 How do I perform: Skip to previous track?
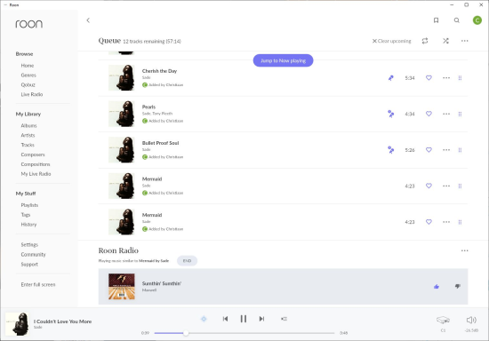[x=225, y=319]
